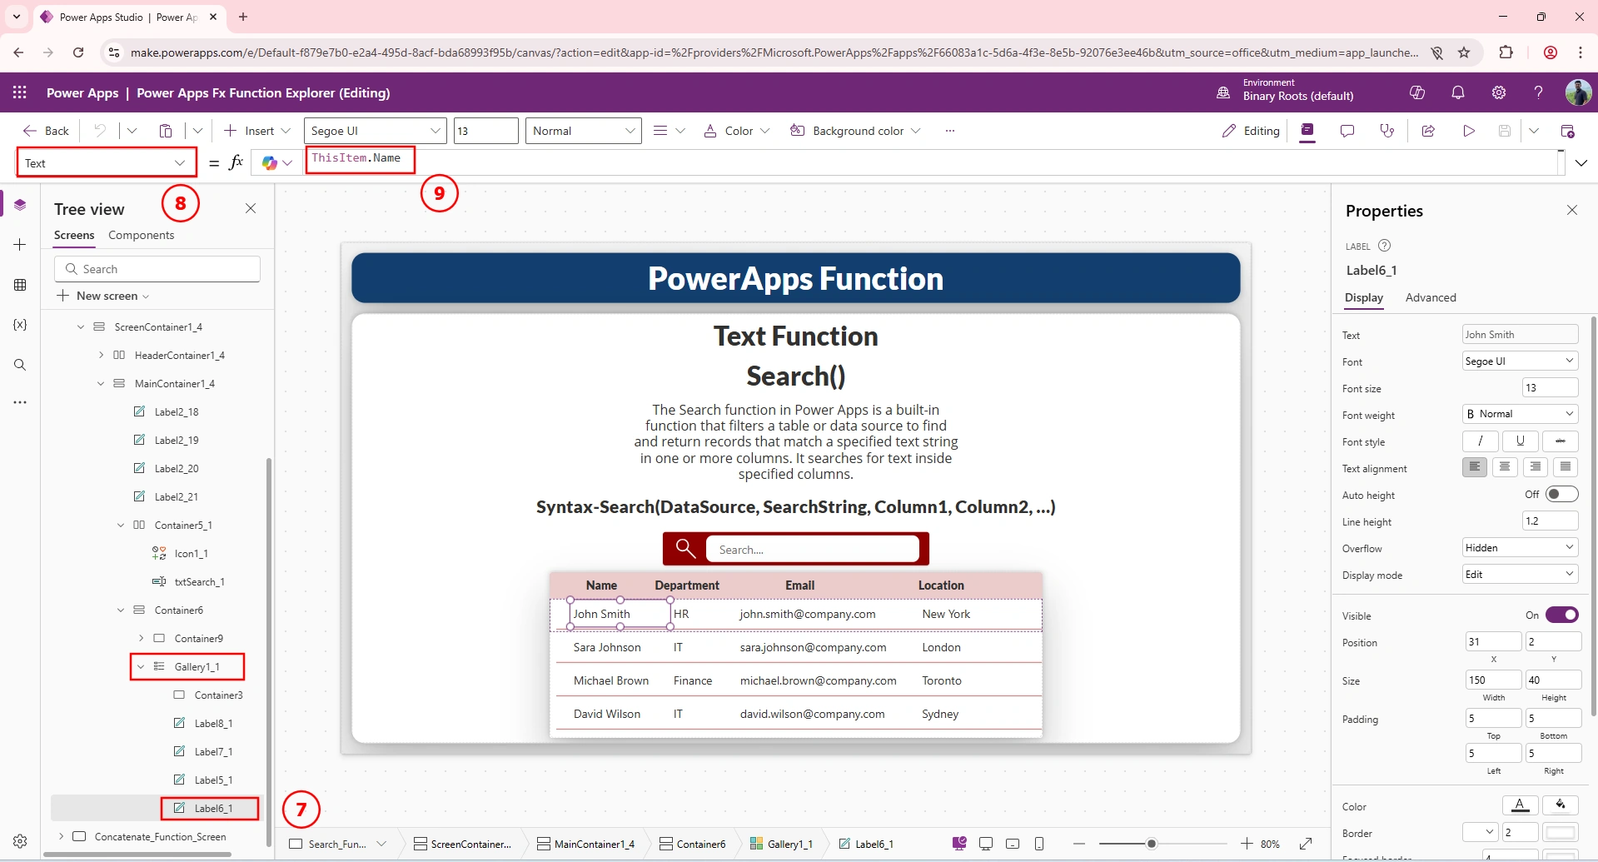
Task: Set text alignment to center
Action: (x=1505, y=467)
